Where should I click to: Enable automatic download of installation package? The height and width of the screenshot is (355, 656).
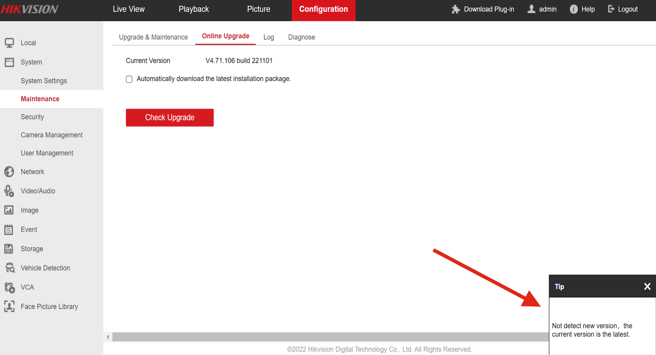(x=129, y=79)
